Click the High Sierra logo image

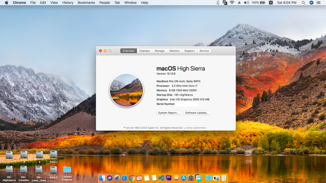click(126, 90)
